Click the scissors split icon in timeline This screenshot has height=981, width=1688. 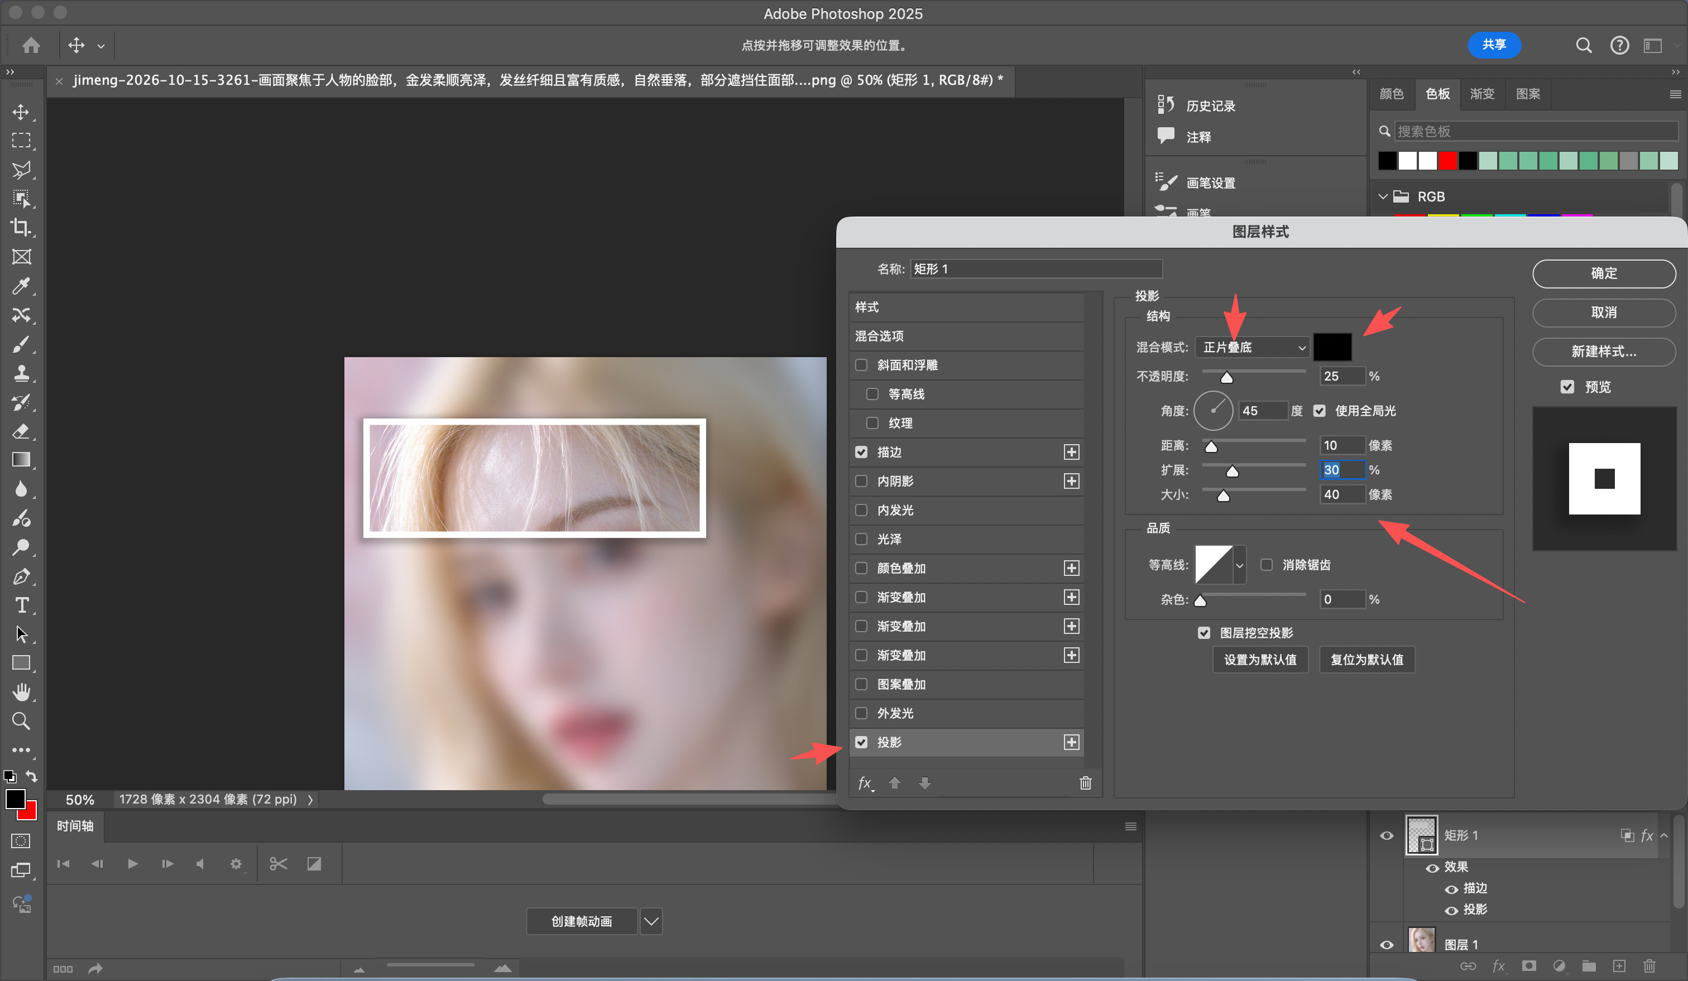point(278,864)
